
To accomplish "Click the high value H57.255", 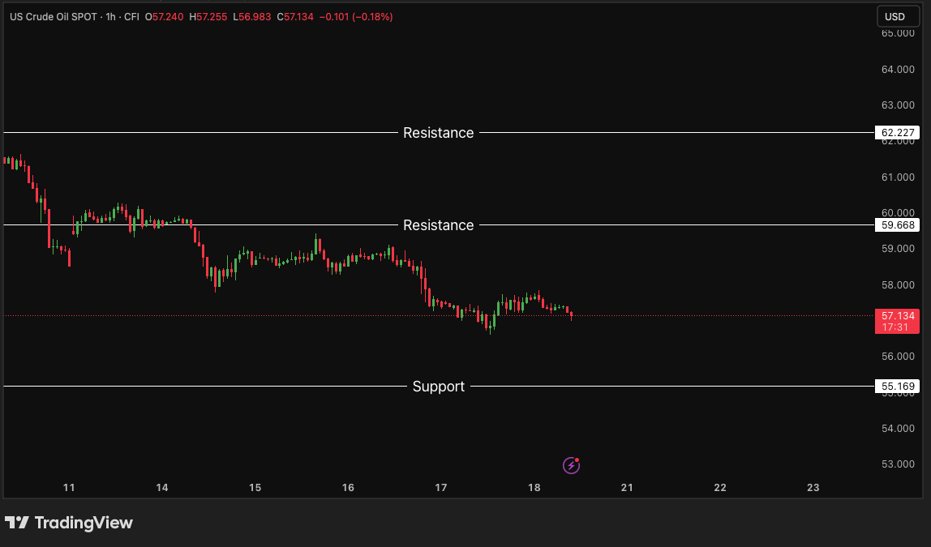I will (x=208, y=16).
